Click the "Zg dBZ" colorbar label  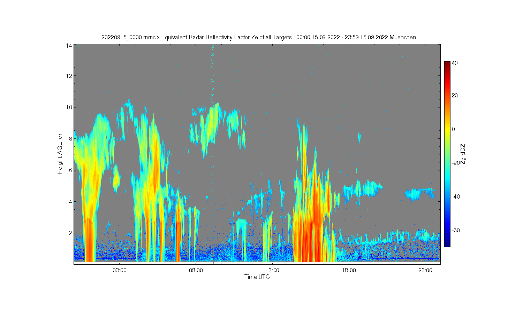[x=463, y=154]
